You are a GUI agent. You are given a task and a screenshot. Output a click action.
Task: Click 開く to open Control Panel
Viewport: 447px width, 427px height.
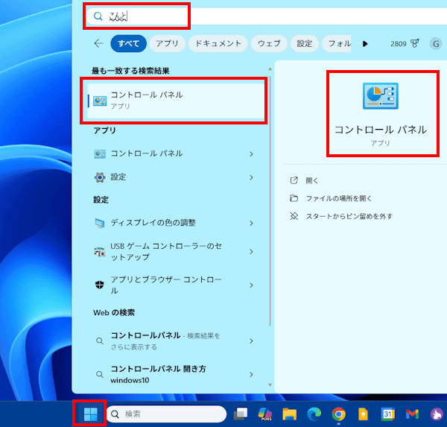[x=311, y=180]
